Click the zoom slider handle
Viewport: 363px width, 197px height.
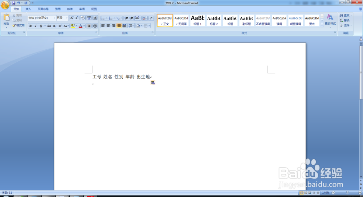(347, 193)
